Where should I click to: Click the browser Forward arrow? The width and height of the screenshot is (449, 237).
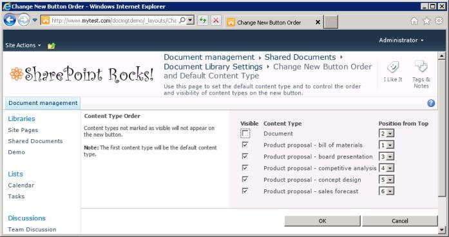[x=24, y=21]
